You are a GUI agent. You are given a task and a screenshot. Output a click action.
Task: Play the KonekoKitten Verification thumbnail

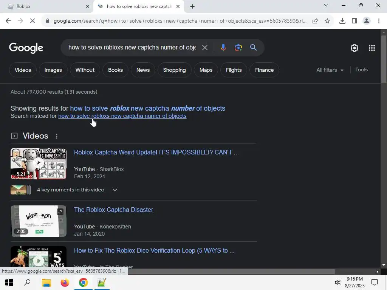39,221
